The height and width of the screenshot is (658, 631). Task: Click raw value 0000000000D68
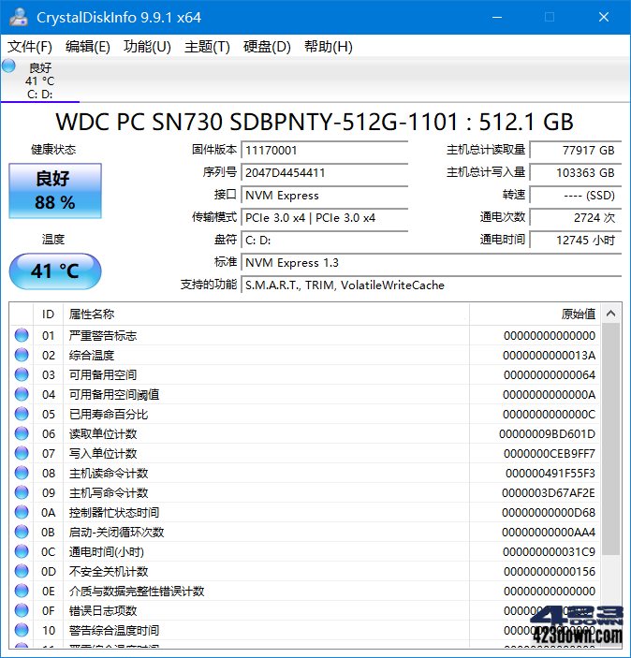549,512
